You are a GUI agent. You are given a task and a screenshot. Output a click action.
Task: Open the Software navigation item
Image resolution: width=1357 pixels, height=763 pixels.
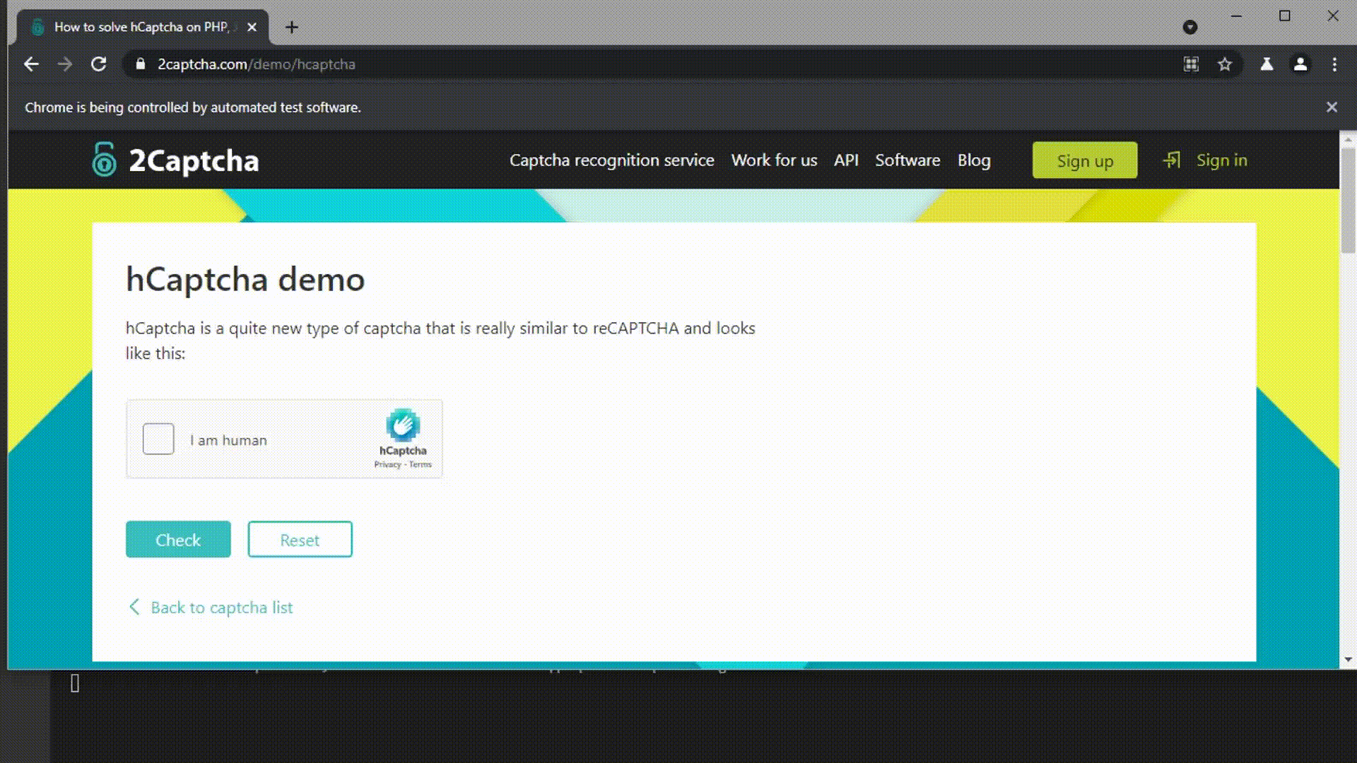click(907, 160)
